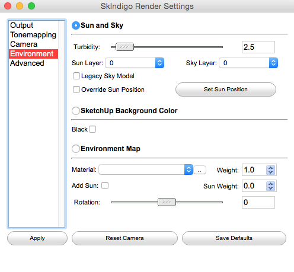294x272 pixels.
Task: Switch to the Tonemapping section
Action: (34, 35)
